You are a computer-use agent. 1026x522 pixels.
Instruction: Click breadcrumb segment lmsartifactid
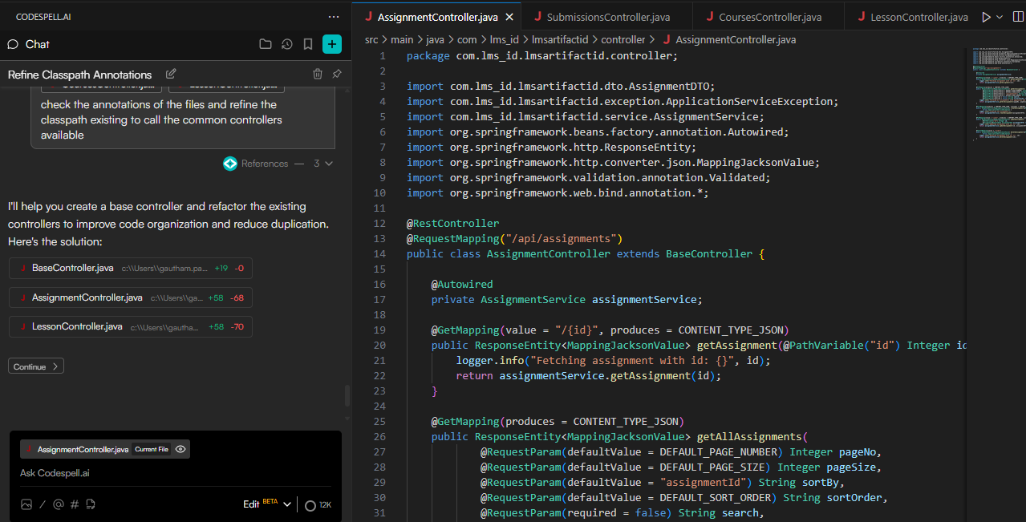click(561, 39)
